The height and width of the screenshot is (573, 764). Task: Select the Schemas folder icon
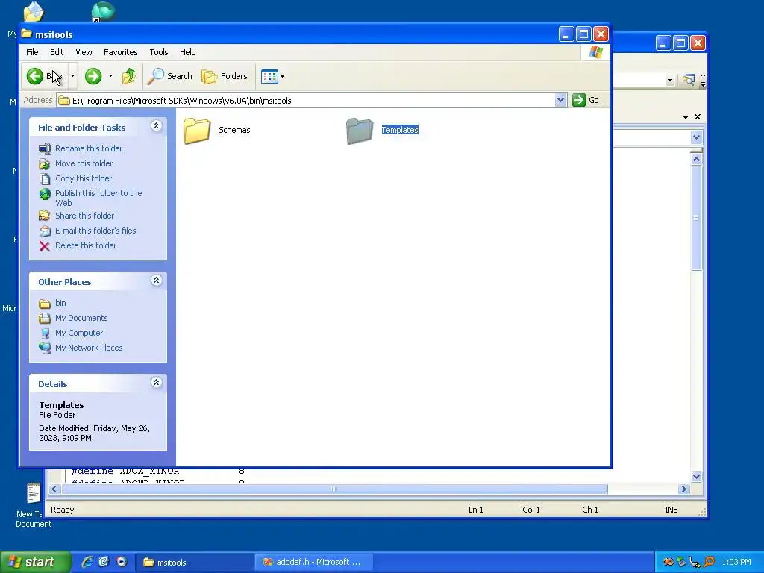pyautogui.click(x=197, y=131)
